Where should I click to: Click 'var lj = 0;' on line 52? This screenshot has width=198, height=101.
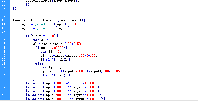51,67
